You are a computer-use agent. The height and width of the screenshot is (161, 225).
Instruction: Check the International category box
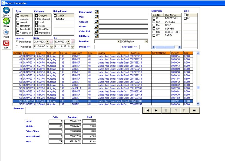click(x=37, y=32)
